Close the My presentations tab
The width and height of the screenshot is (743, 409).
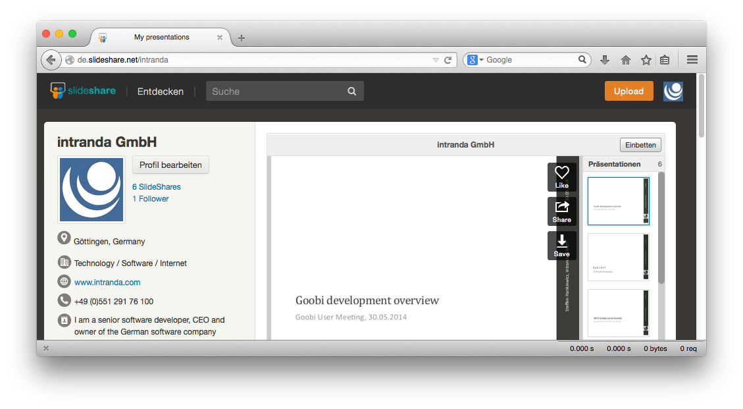(219, 38)
